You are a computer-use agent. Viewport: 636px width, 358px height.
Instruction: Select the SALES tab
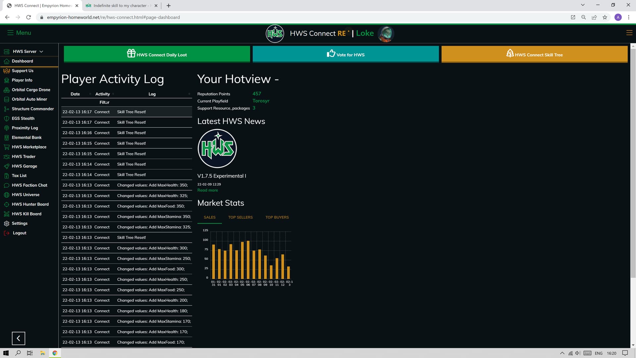pyautogui.click(x=209, y=217)
